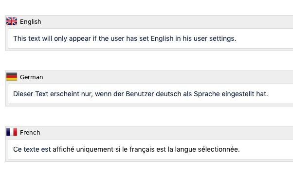The width and height of the screenshot is (293, 175).
Task: Click 'Dieser' at start of German text
Action: pyautogui.click(x=23, y=94)
